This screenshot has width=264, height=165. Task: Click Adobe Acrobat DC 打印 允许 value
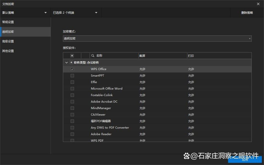tap(191, 102)
